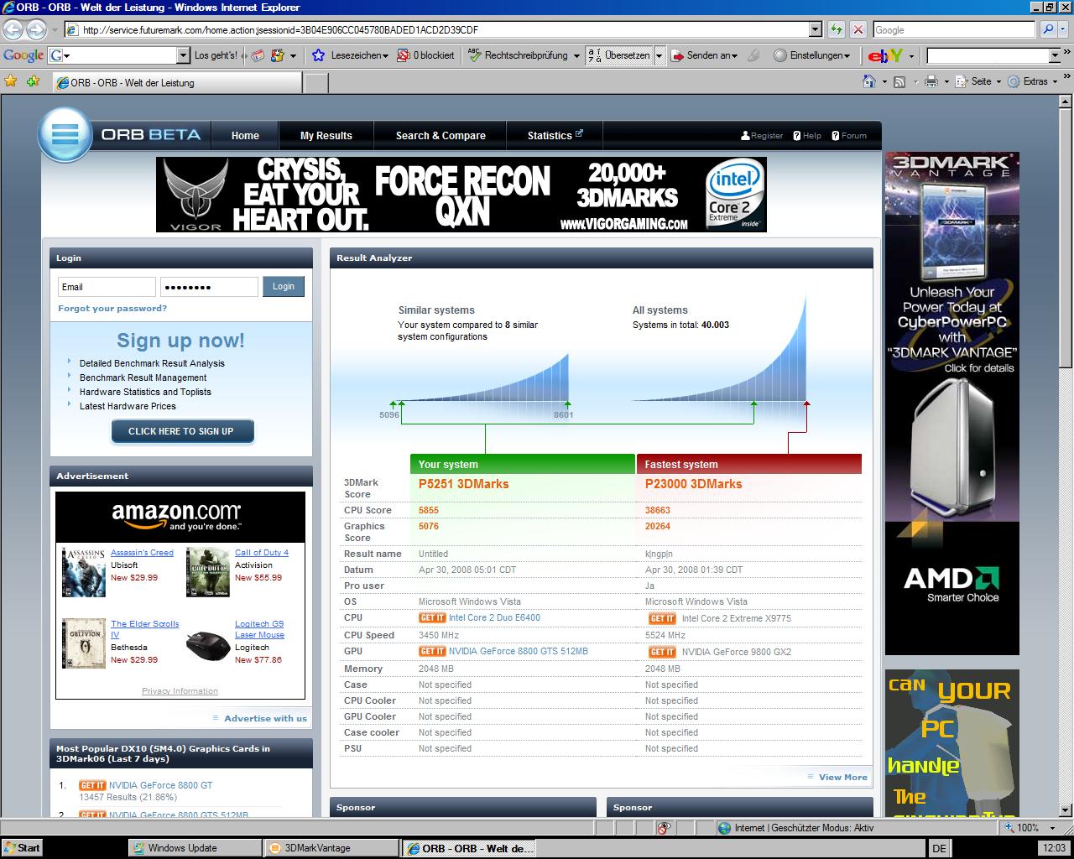Click the Login button

point(284,287)
